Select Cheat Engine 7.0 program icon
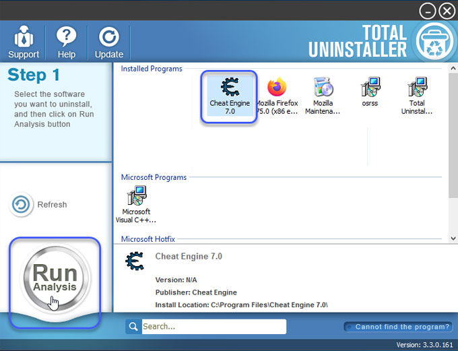The width and height of the screenshot is (458, 351). (230, 95)
